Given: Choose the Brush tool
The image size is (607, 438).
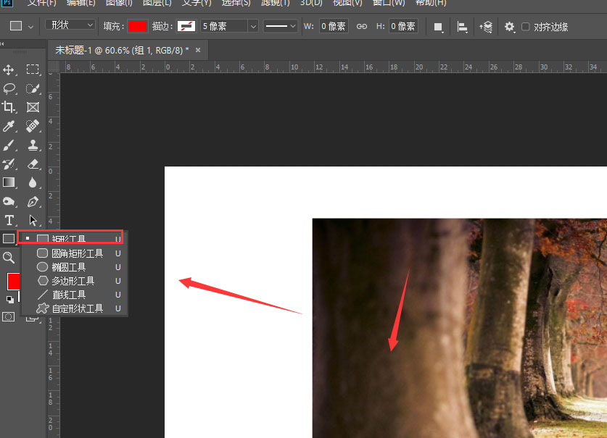Looking at the screenshot, I should click(9, 145).
